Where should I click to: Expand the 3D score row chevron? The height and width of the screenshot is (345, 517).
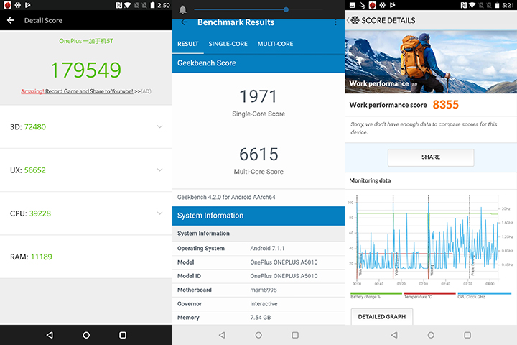pyautogui.click(x=159, y=127)
